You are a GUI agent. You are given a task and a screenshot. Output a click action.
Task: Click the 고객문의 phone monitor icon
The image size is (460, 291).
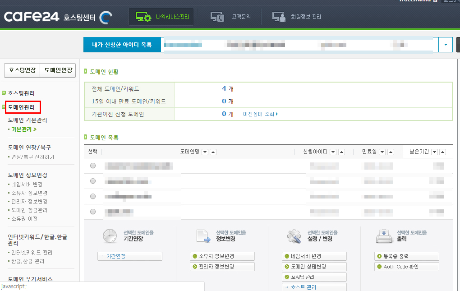[x=217, y=17]
